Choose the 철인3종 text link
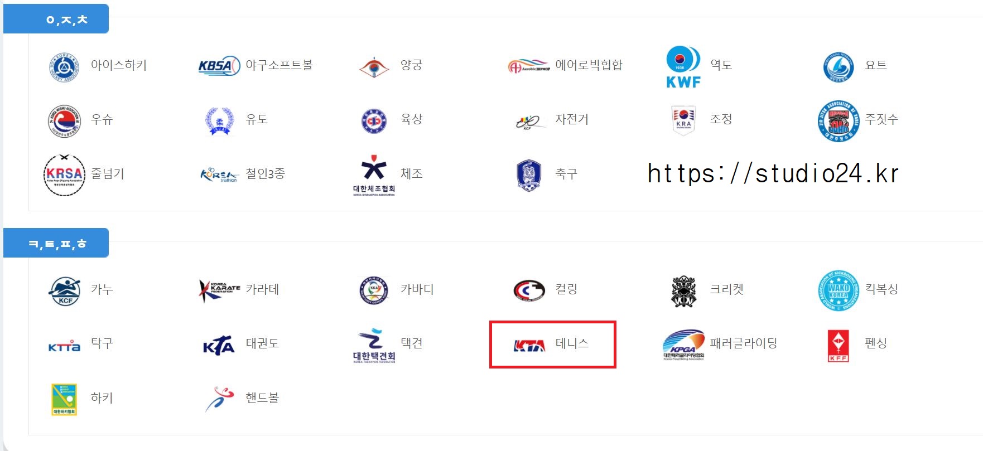 (x=266, y=174)
